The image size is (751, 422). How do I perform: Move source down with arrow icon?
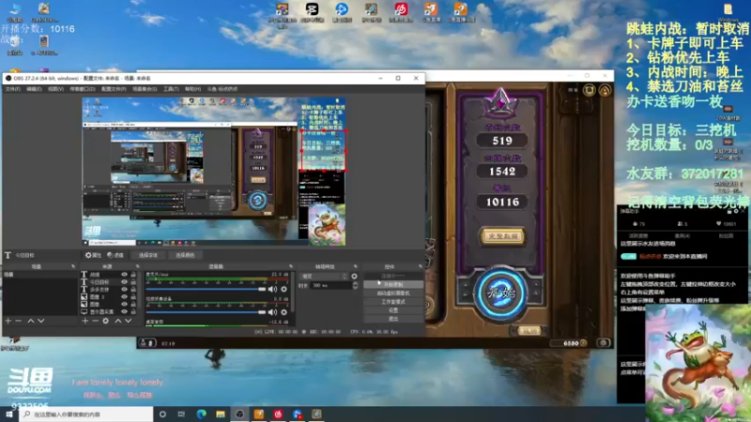click(x=129, y=321)
